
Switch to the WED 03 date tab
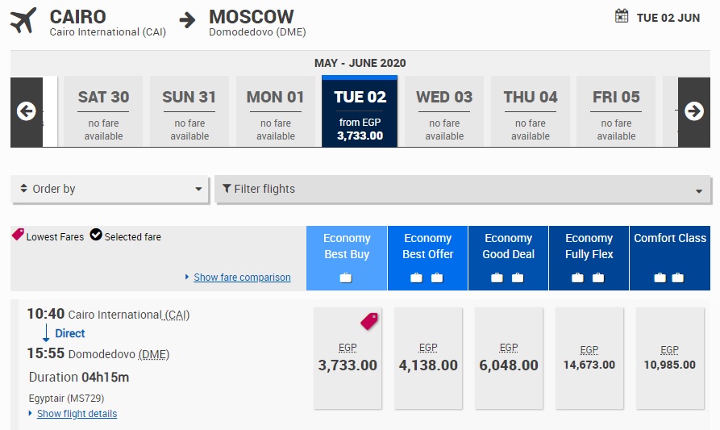(444, 111)
